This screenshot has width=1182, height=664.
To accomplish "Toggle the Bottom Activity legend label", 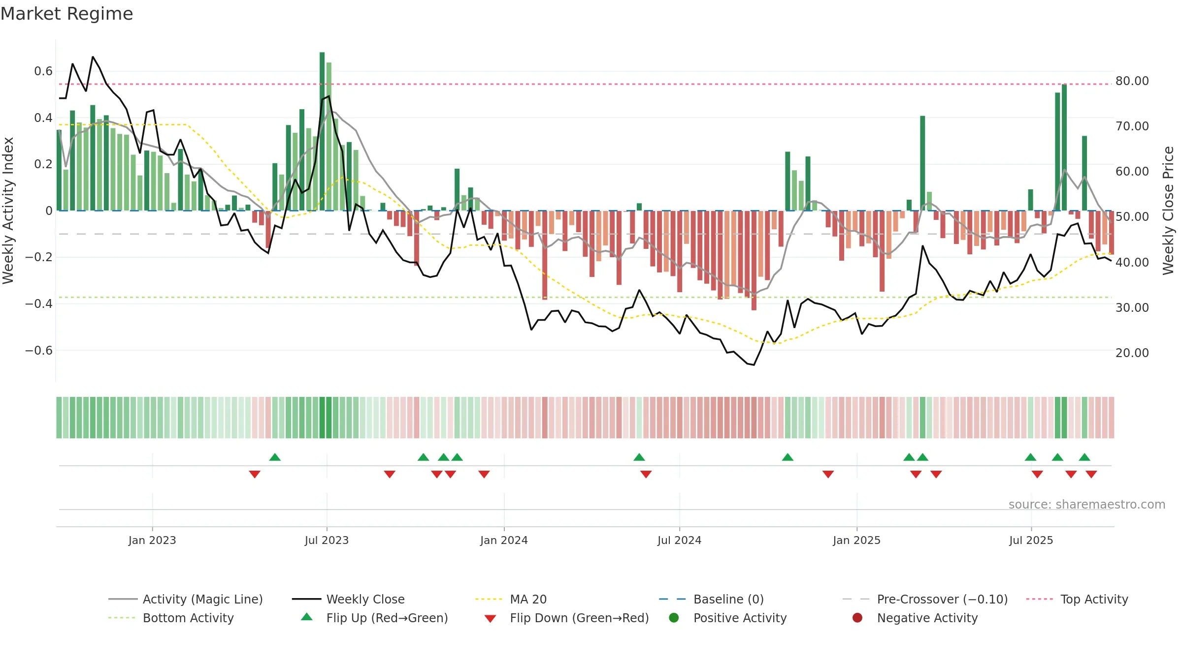I will click(x=188, y=618).
